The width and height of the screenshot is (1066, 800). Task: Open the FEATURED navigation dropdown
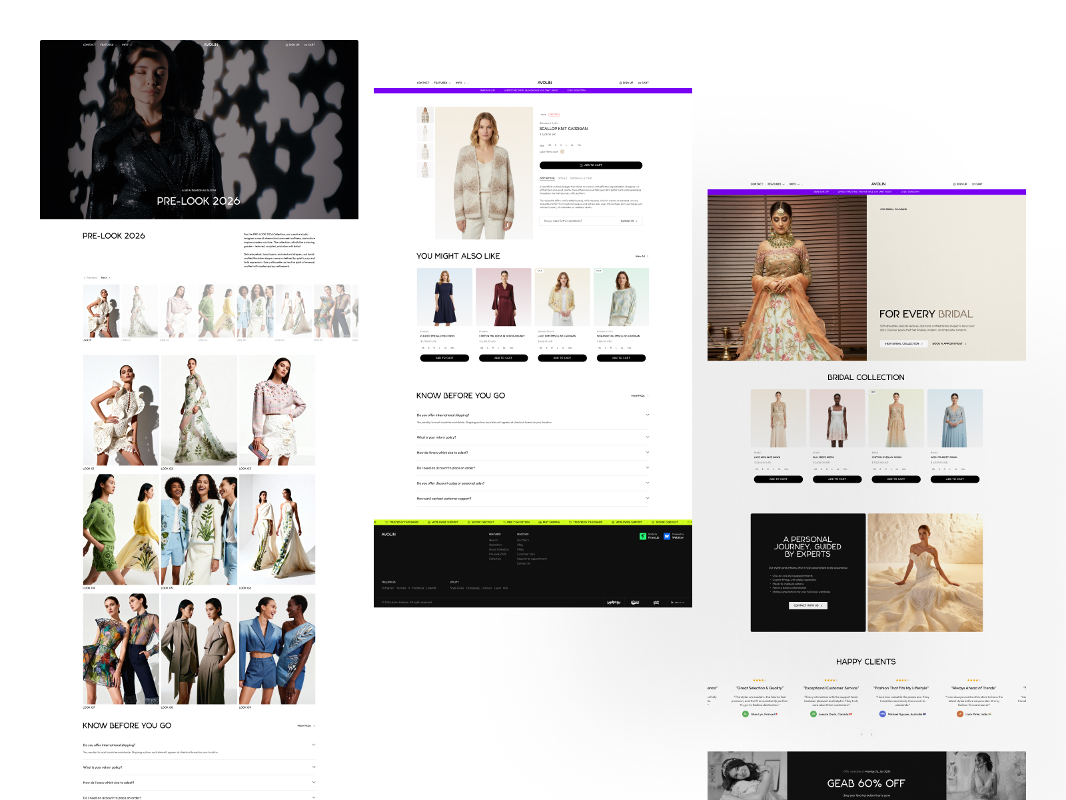click(441, 83)
